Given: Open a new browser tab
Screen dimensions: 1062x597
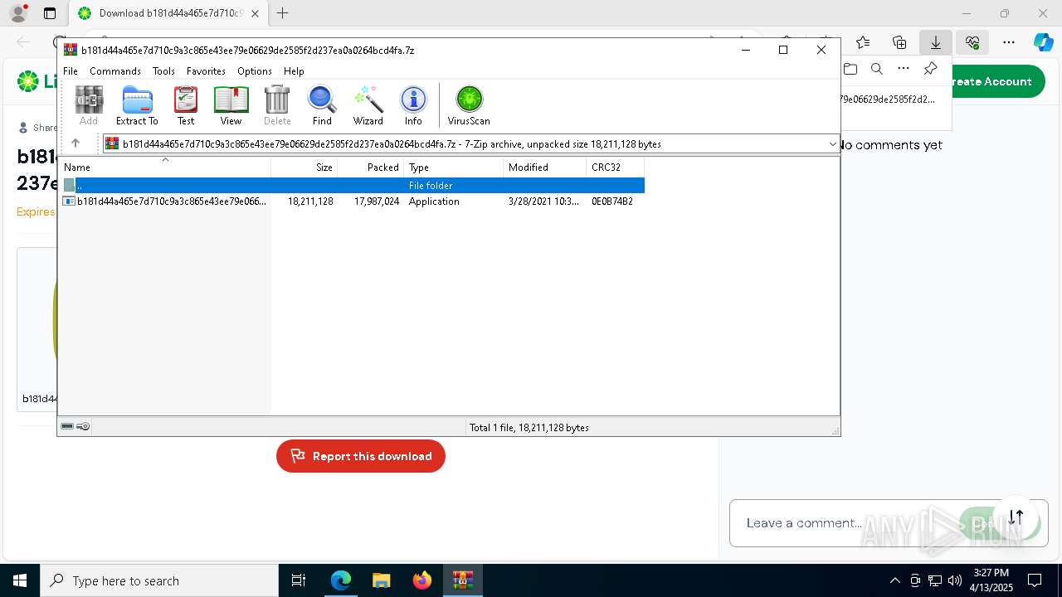Looking at the screenshot, I should [x=283, y=13].
